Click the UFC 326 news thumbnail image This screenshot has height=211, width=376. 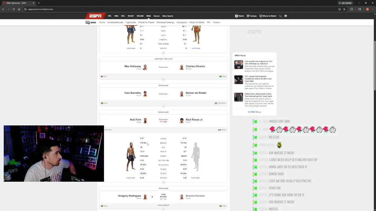(x=239, y=64)
